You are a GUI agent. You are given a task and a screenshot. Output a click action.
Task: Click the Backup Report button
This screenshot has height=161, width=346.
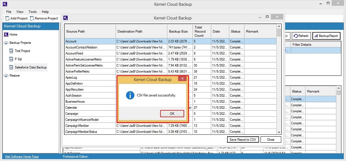point(326,36)
